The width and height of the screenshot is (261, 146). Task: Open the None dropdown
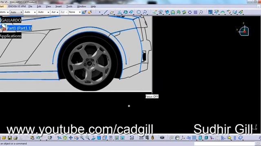(75, 12)
